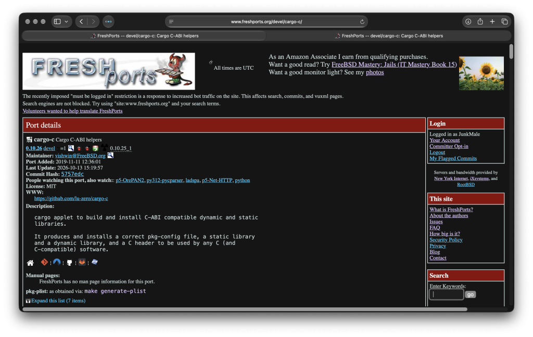The height and width of the screenshot is (337, 533).
Task: Click the black radiation vulnerability icon
Action: pos(104,147)
